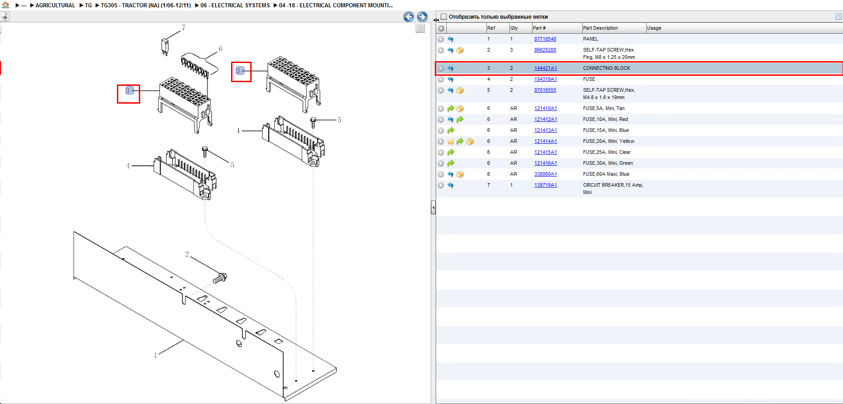
Task: Open the box icon for part 86625200
Action: click(x=460, y=50)
